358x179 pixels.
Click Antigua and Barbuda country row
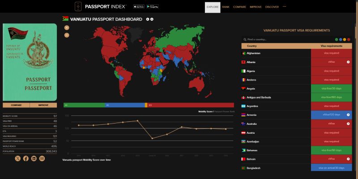pyautogui.click(x=297, y=97)
